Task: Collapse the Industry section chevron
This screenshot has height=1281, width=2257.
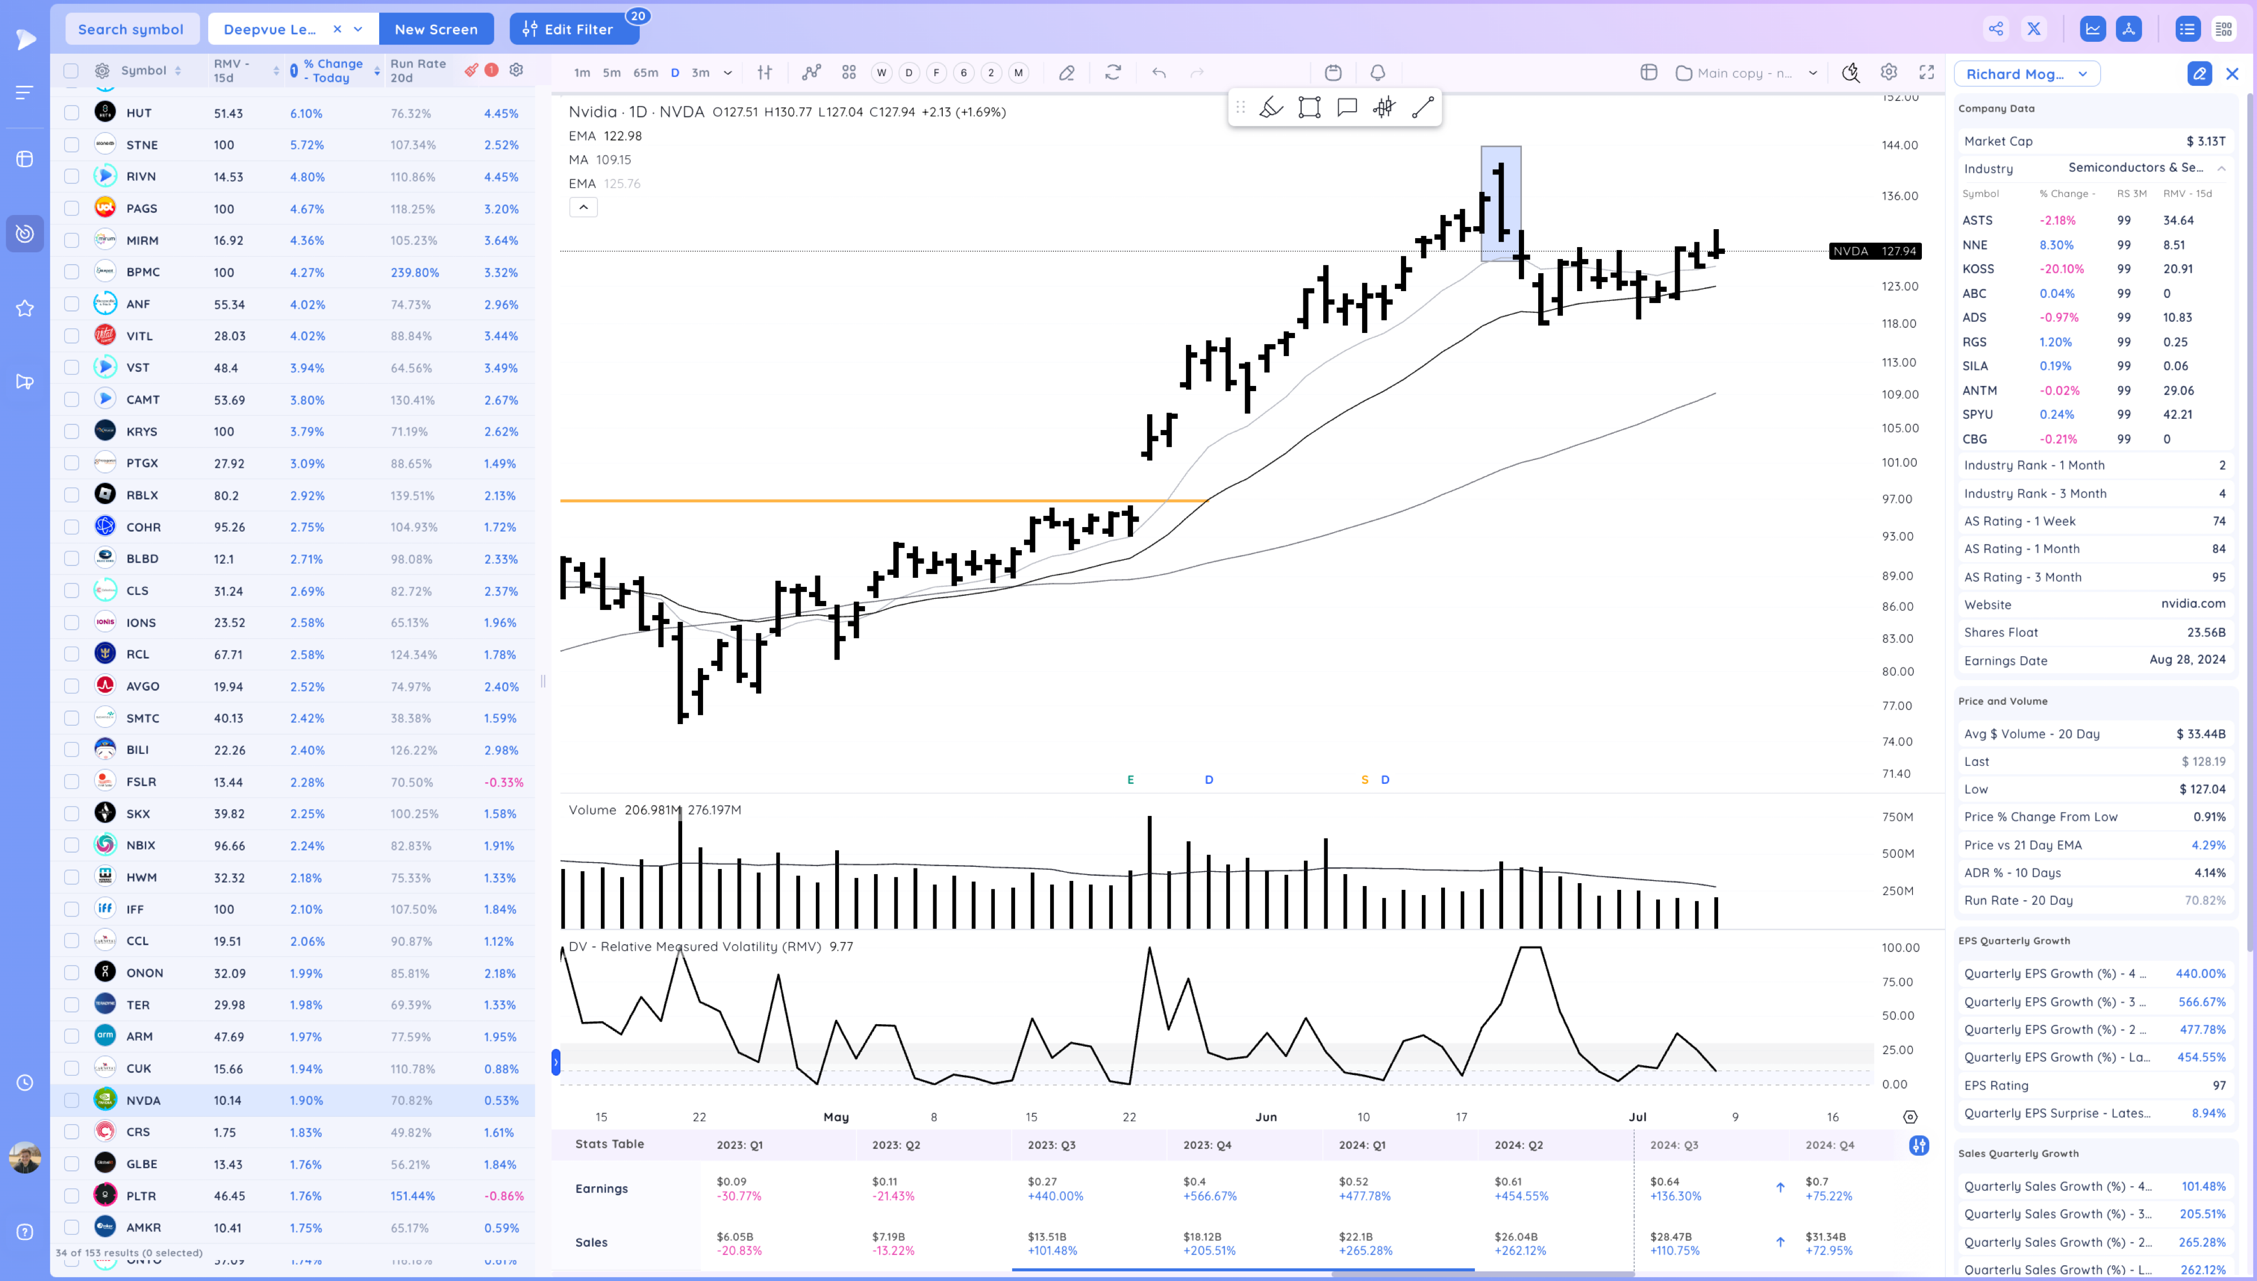Action: pos(2221,168)
